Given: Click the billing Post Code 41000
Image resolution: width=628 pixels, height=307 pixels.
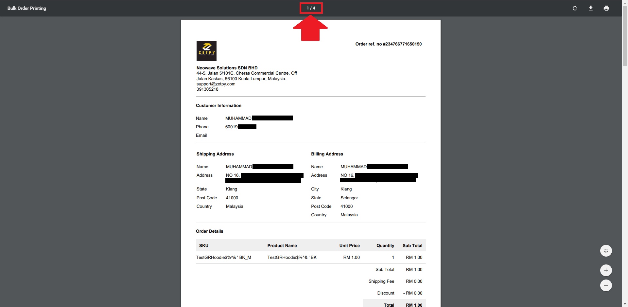Looking at the screenshot, I should [346, 206].
